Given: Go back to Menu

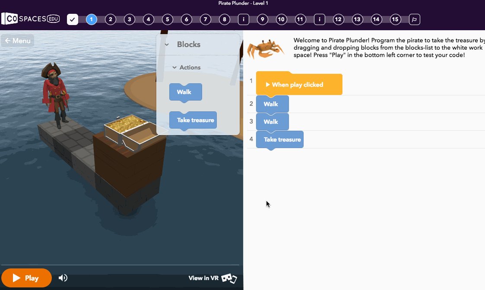Looking at the screenshot, I should pyautogui.click(x=18, y=41).
